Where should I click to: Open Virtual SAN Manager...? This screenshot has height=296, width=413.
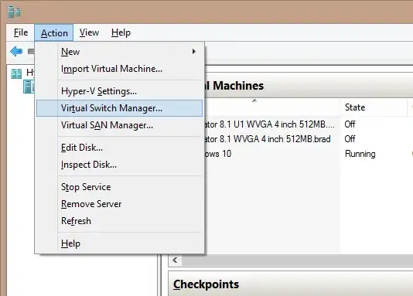[x=120, y=125]
